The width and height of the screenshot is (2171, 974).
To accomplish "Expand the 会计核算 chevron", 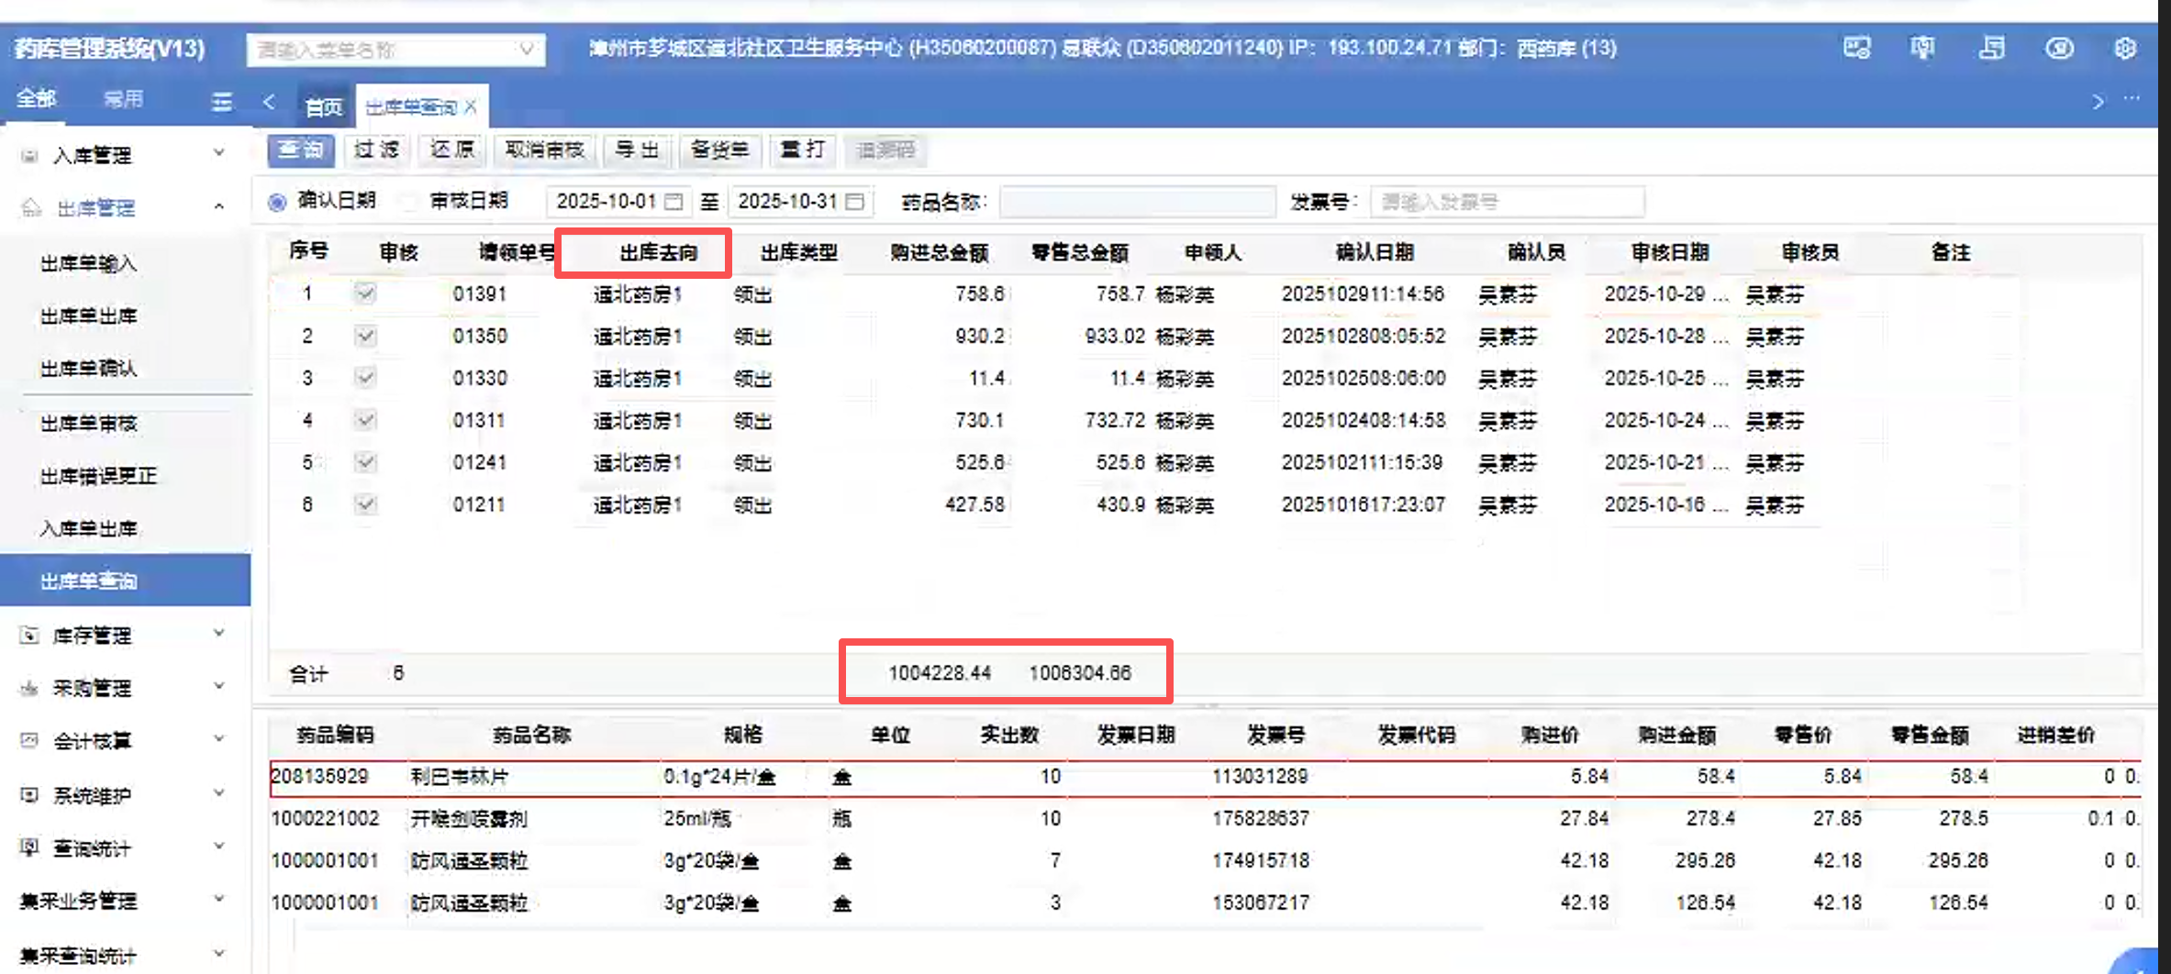I will 219,738.
